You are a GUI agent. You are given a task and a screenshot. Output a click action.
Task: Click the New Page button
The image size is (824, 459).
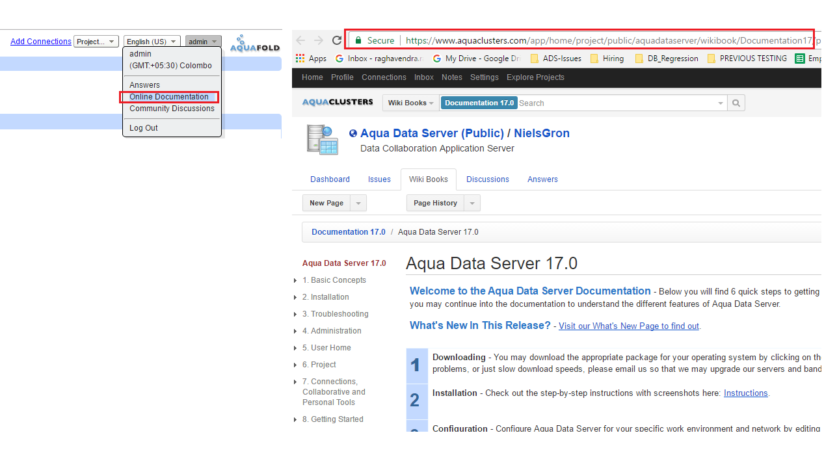point(326,203)
